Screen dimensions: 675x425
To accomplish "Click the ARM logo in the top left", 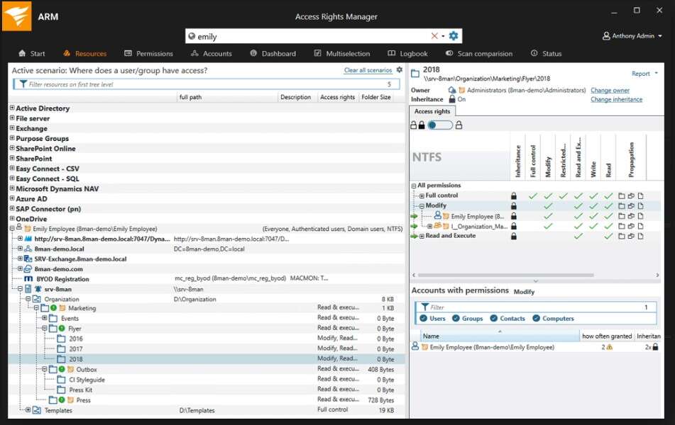I will click(x=17, y=16).
